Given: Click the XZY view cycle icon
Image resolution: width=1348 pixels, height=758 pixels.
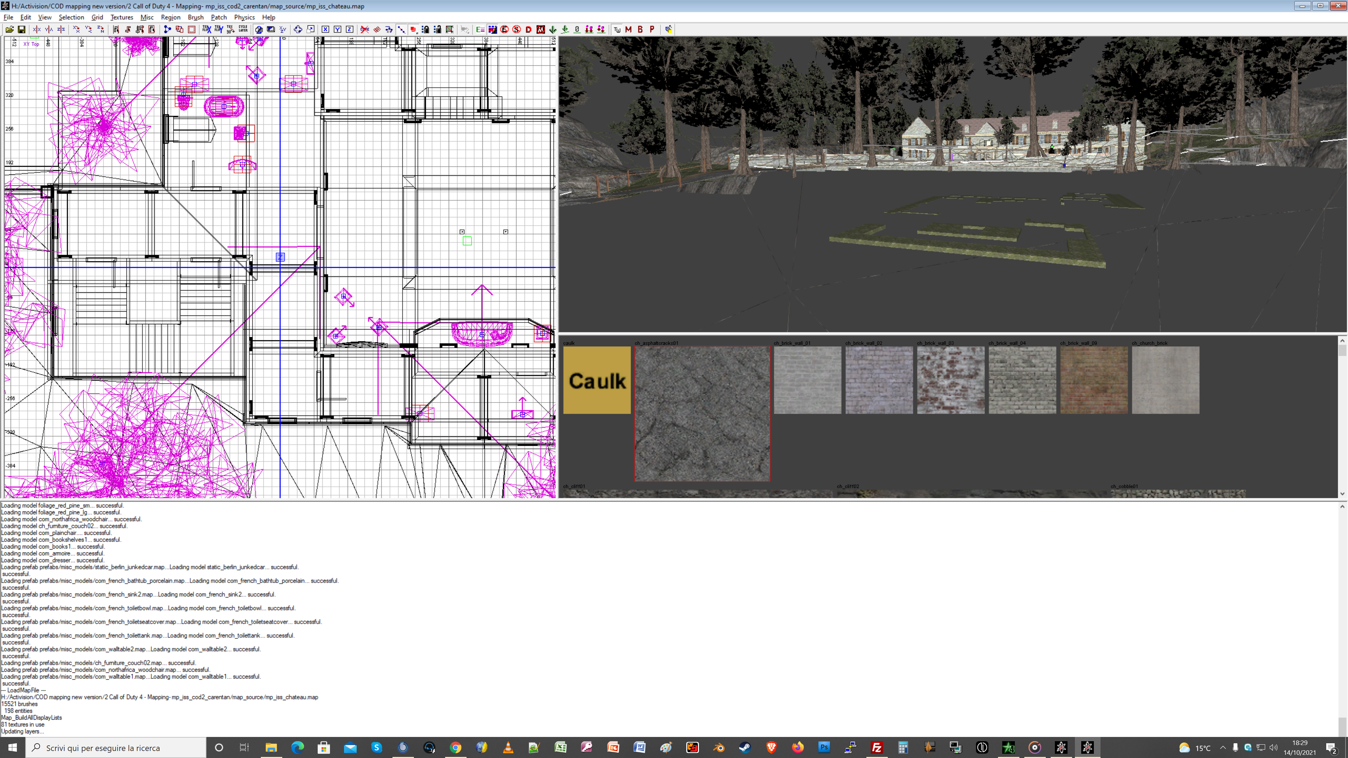Looking at the screenshot, I should 283,29.
